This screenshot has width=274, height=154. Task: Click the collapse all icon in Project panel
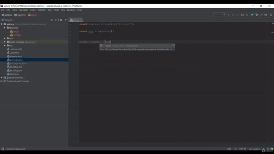(56, 20)
